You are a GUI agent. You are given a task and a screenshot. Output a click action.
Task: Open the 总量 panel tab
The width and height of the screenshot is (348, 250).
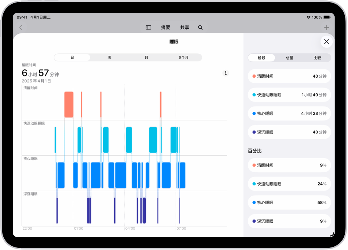click(x=289, y=58)
